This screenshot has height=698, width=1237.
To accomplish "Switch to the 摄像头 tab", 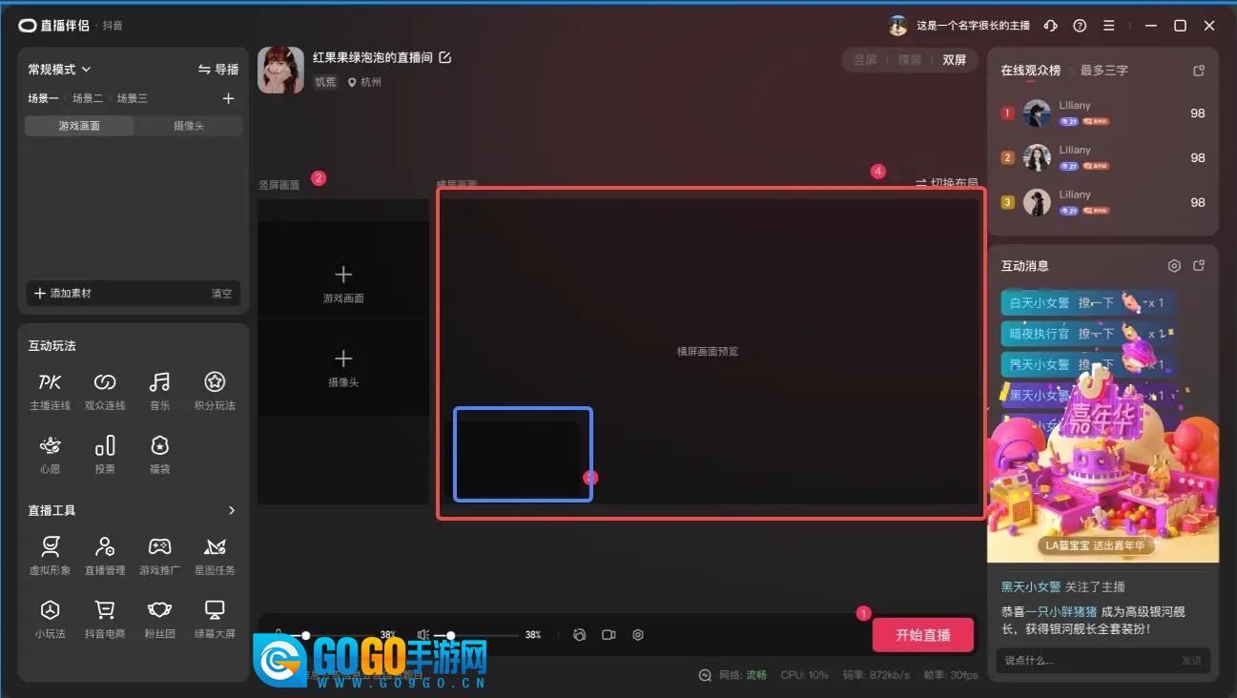I will click(189, 126).
